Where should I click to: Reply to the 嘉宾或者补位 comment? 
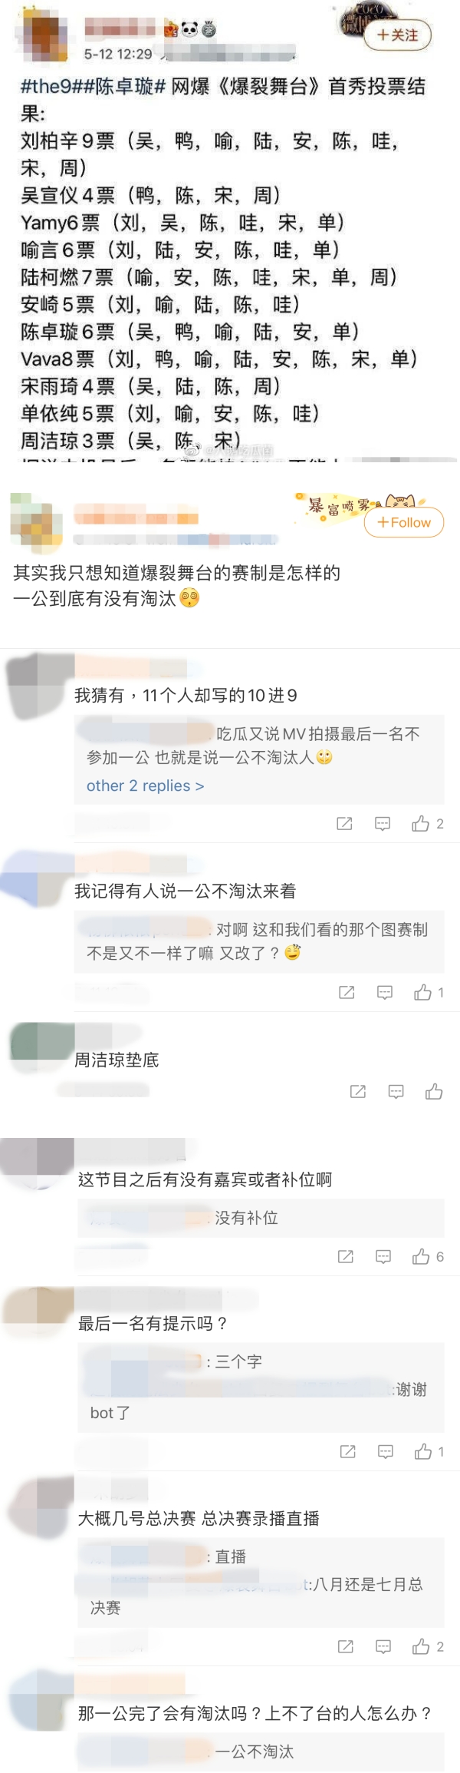coord(383,1257)
